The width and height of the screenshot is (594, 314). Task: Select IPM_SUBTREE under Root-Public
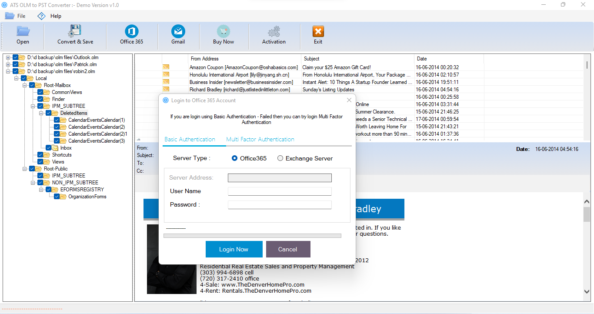(68, 176)
